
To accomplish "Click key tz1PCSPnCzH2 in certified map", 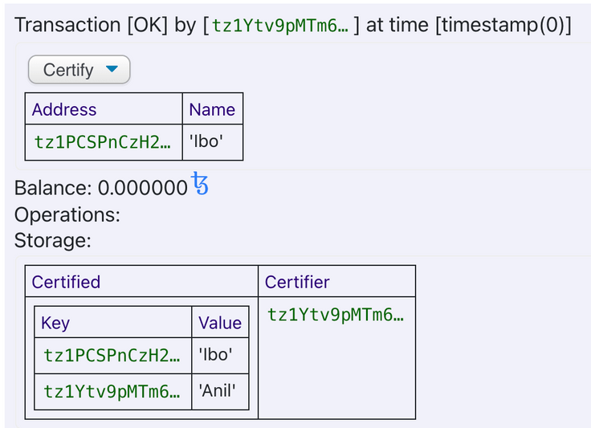I will [112, 355].
